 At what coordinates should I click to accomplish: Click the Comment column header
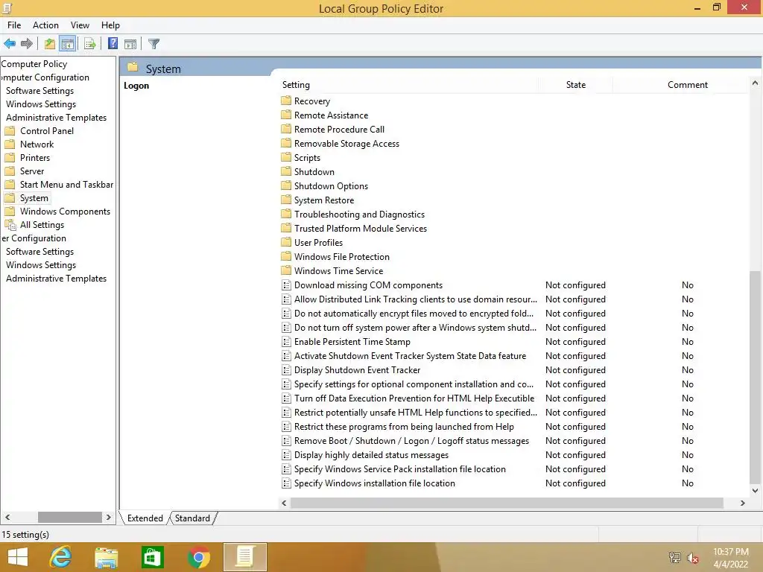687,85
